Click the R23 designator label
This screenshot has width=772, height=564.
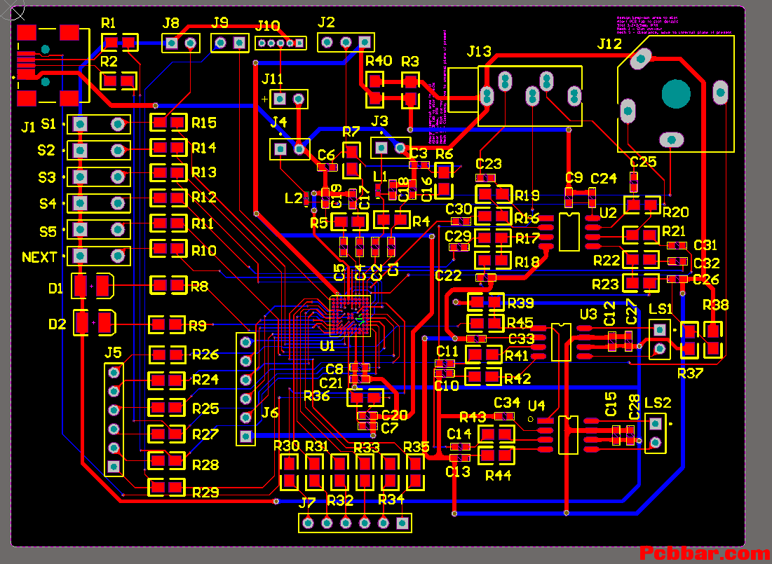(605, 284)
